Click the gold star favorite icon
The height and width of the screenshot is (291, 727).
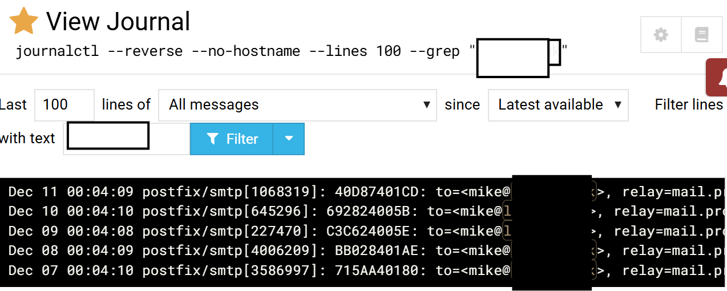[24, 21]
